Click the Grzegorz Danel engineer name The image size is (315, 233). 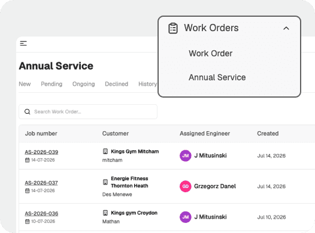click(215, 186)
